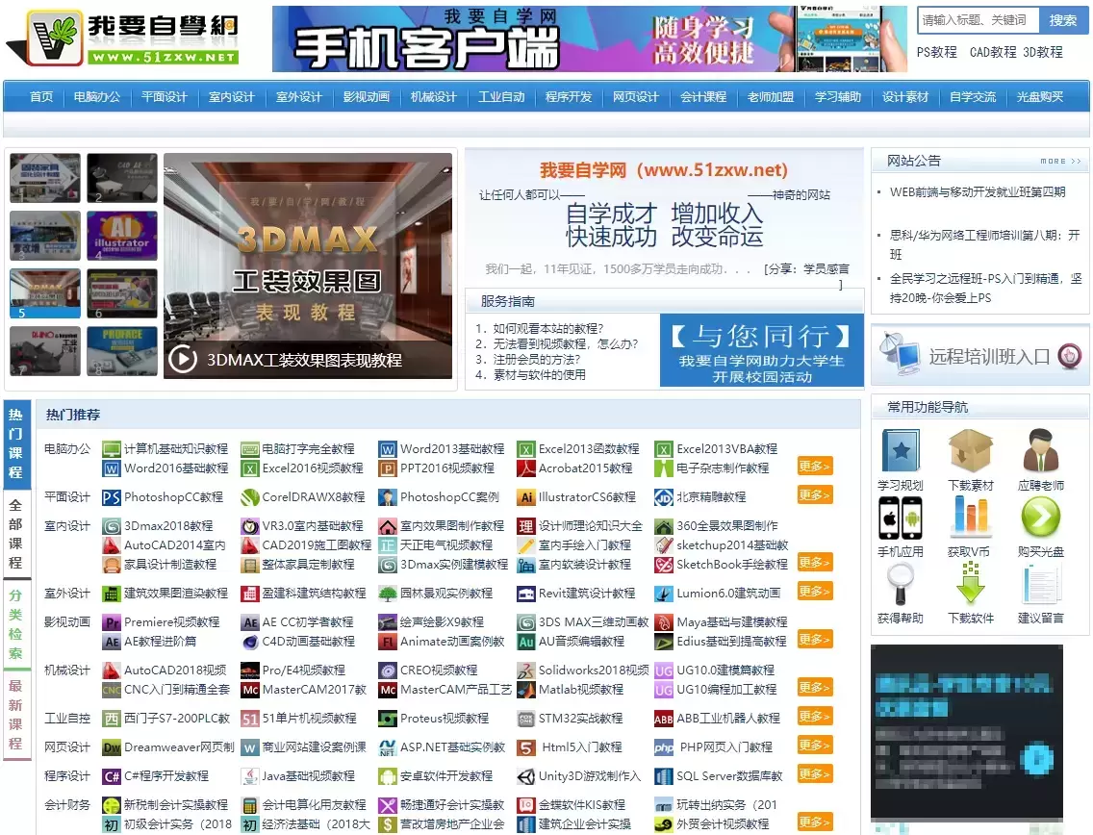Select 程序开发 from the top navigation
This screenshot has height=835, width=1093.
(x=569, y=97)
